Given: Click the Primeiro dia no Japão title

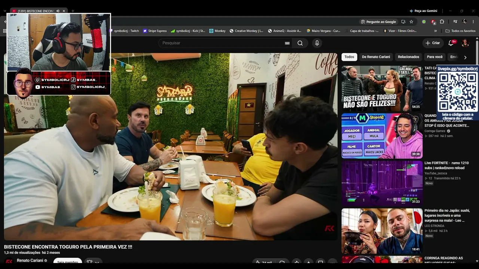Looking at the screenshot, I should point(446,216).
